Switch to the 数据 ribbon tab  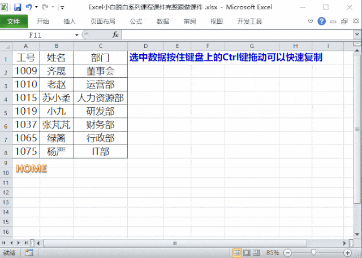163,21
